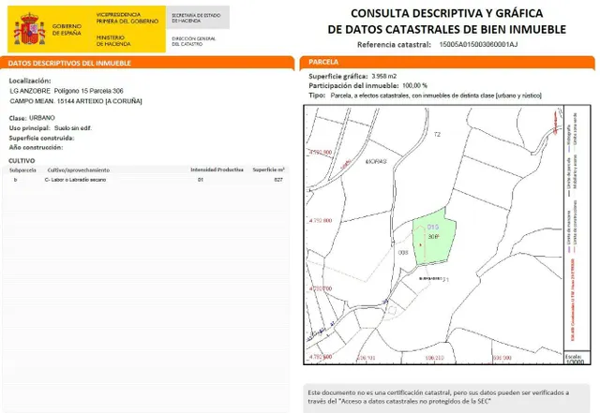Click the Superficie gráfica value 3.958 m2

pos(384,76)
